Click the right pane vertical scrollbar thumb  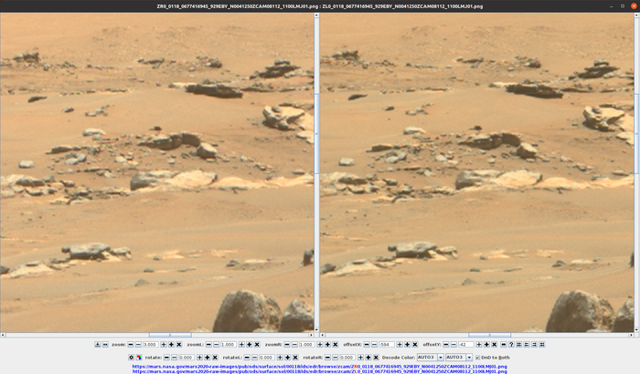coord(636,133)
